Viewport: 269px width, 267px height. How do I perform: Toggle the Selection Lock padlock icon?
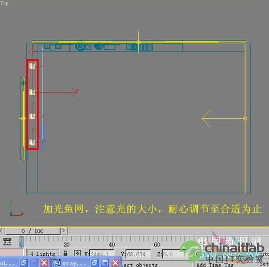tap(65, 253)
